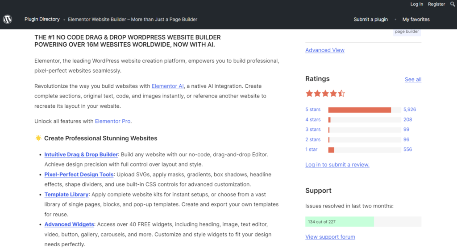Click the page builder tag
Image resolution: width=457 pixels, height=248 pixels.
click(407, 32)
